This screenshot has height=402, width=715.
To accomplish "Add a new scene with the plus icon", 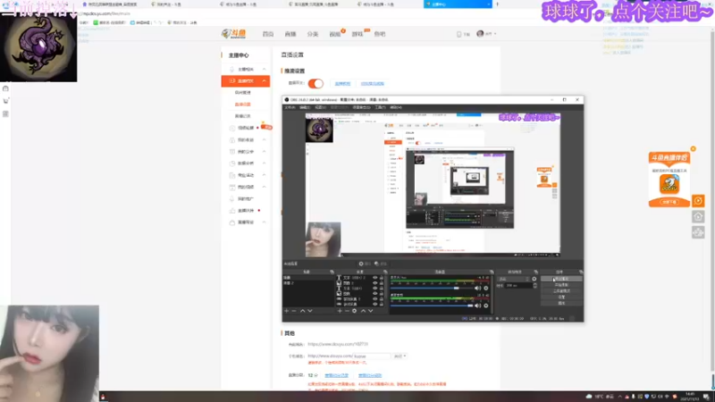I will click(x=286, y=311).
